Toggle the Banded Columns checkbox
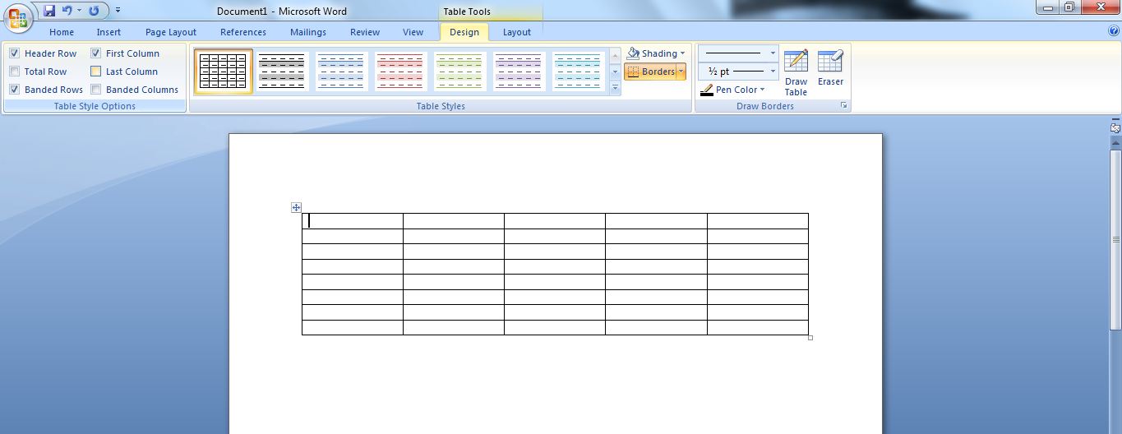The width and height of the screenshot is (1122, 434). [x=95, y=90]
